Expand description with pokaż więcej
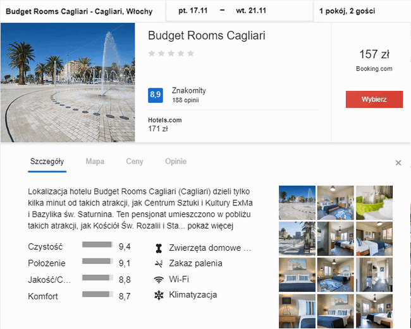The width and height of the screenshot is (411, 329). (x=212, y=226)
